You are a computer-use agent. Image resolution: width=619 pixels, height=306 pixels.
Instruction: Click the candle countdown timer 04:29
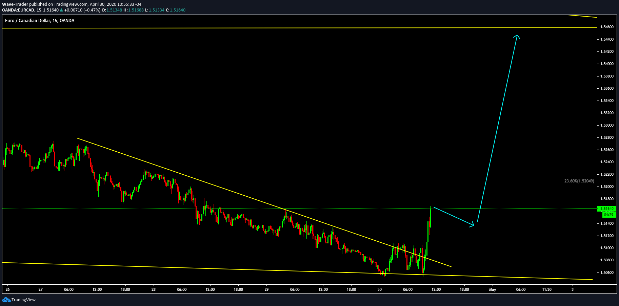608,215
